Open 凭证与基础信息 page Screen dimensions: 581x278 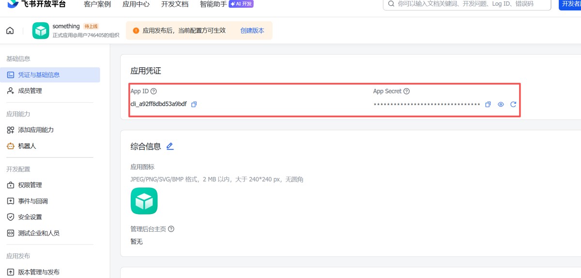coord(50,75)
